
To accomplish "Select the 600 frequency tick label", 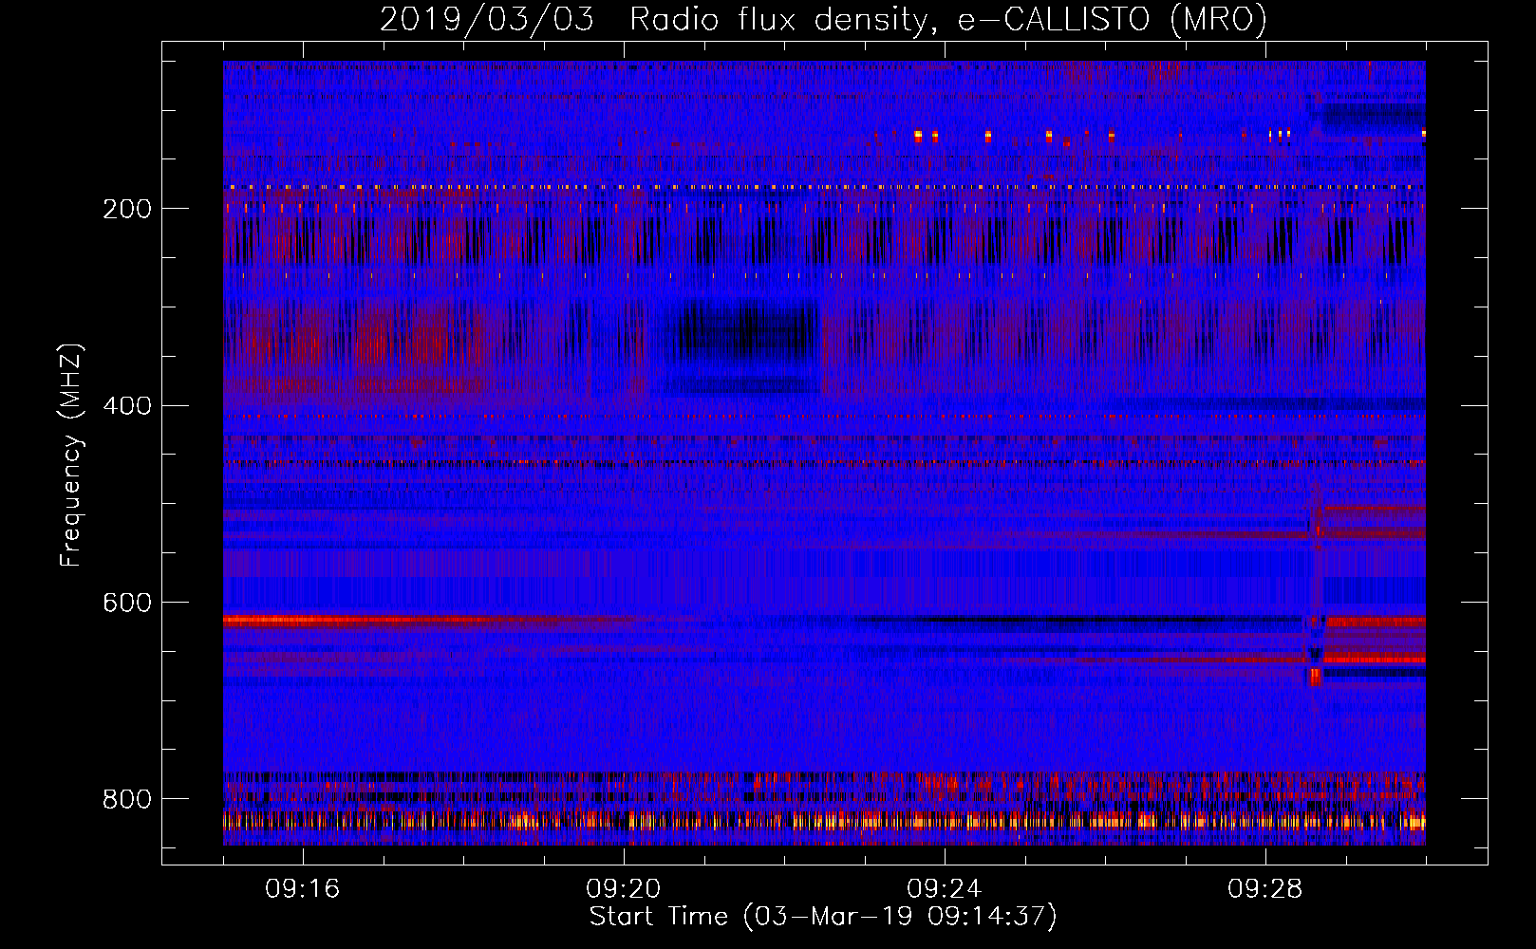I will tap(127, 604).
